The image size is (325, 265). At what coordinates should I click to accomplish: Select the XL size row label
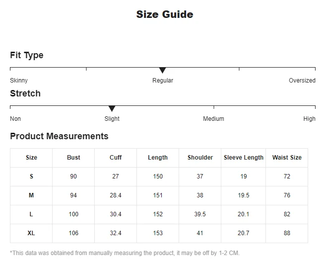[31, 233]
